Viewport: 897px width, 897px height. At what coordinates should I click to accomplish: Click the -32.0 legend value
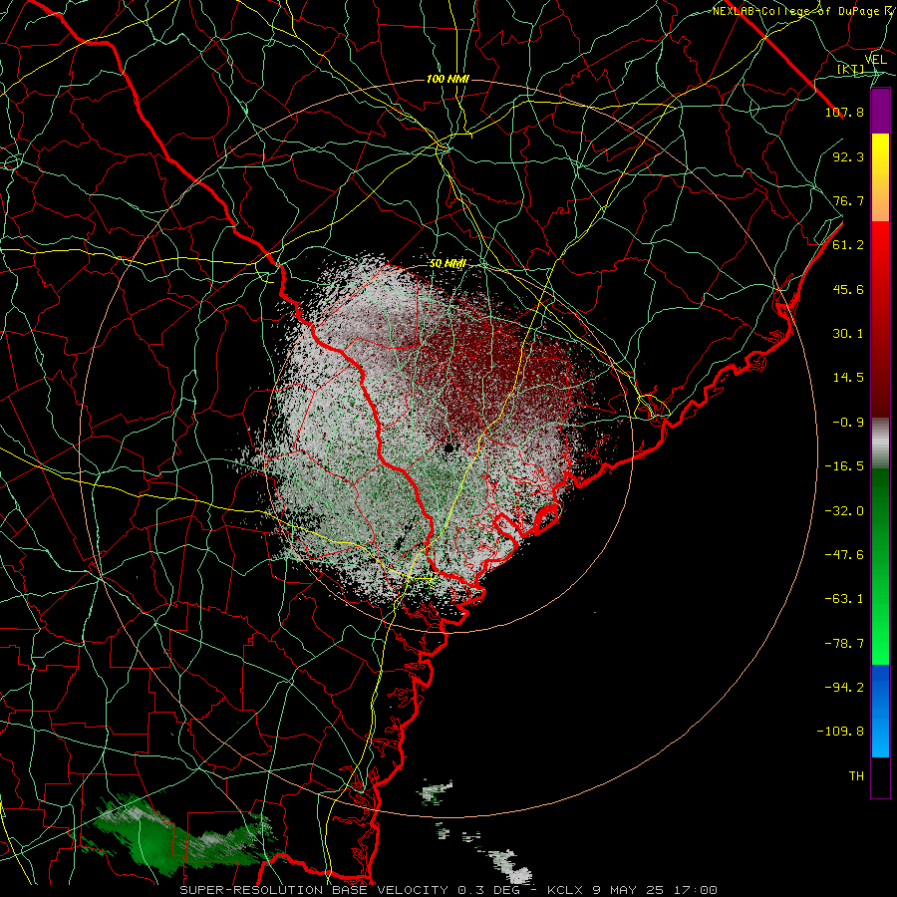pos(844,511)
